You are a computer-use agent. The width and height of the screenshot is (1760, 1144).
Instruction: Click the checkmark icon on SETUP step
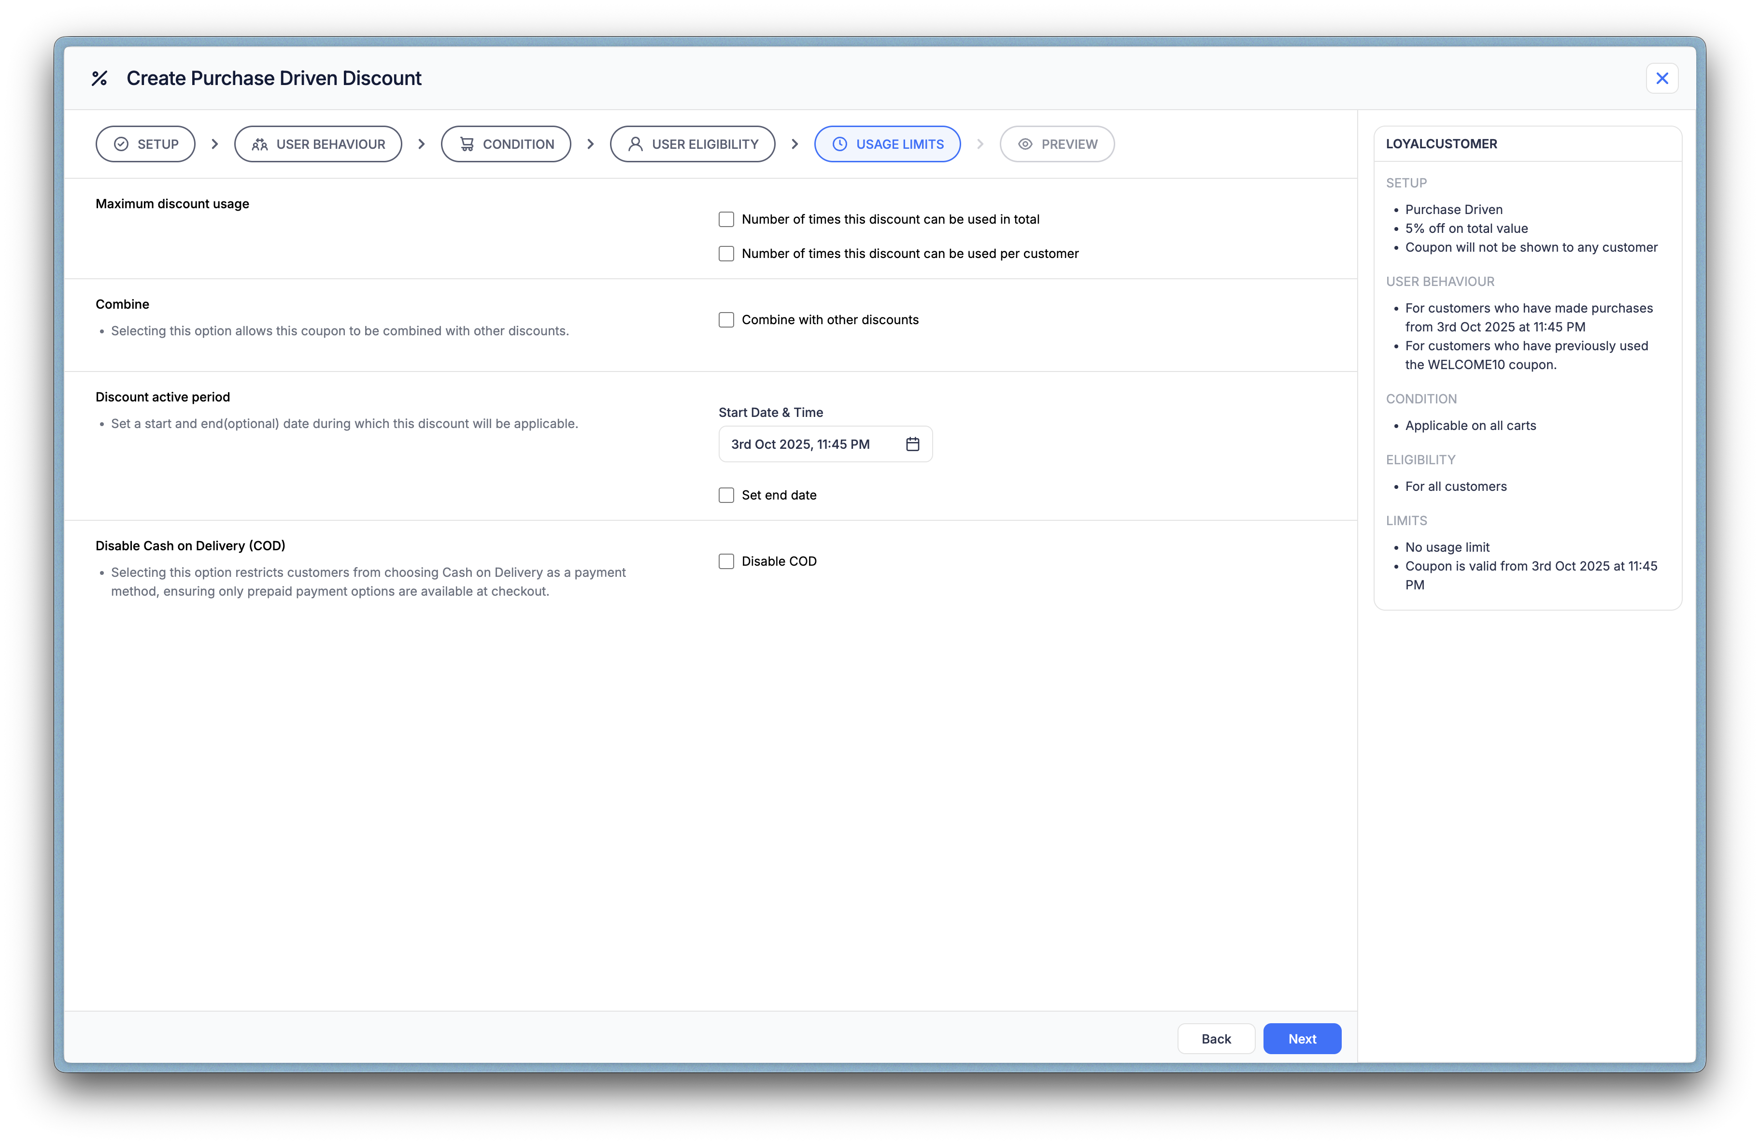121,144
